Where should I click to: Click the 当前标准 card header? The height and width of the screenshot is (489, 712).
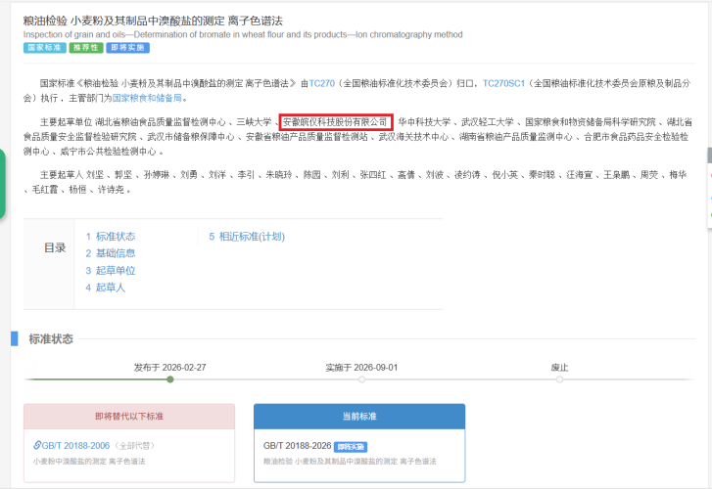[359, 417]
